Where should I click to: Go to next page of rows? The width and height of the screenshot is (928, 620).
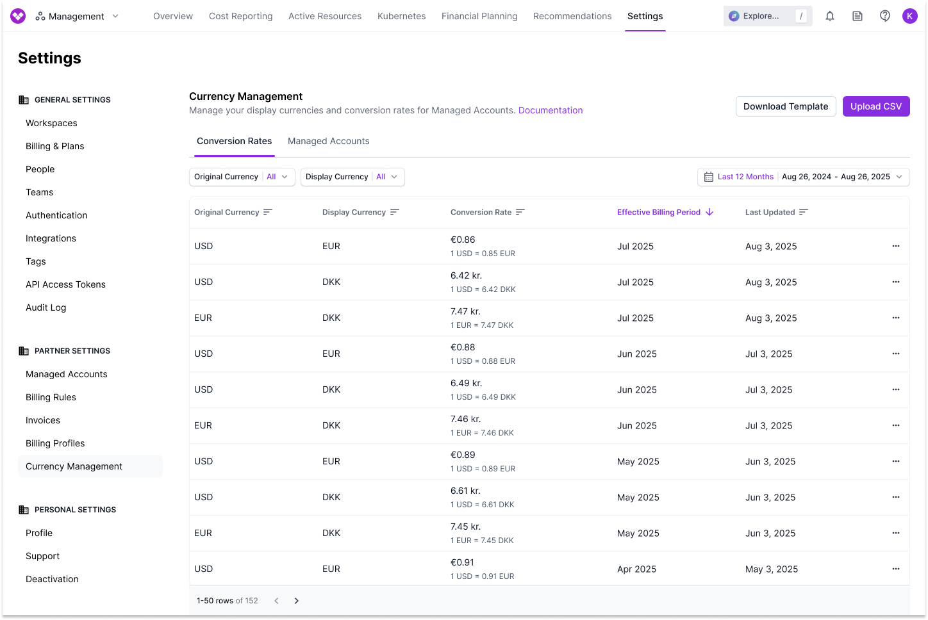point(297,601)
